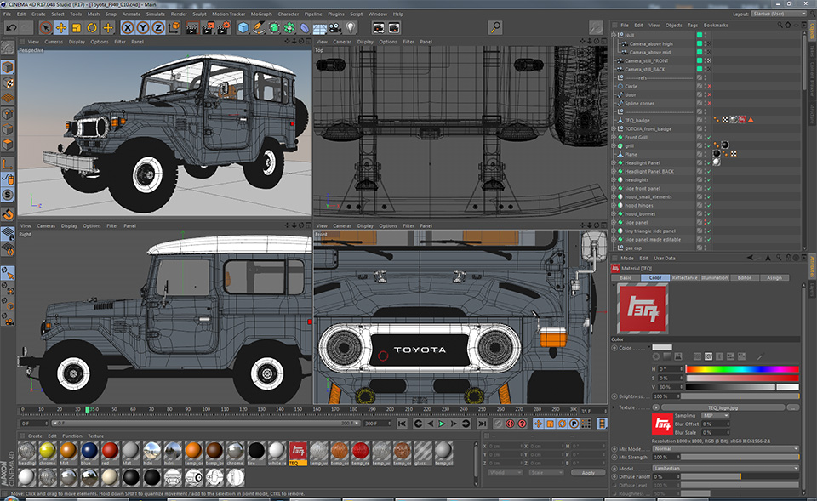Click the Hue rainbow slider
This screenshot has height=501, width=817.
(x=742, y=369)
